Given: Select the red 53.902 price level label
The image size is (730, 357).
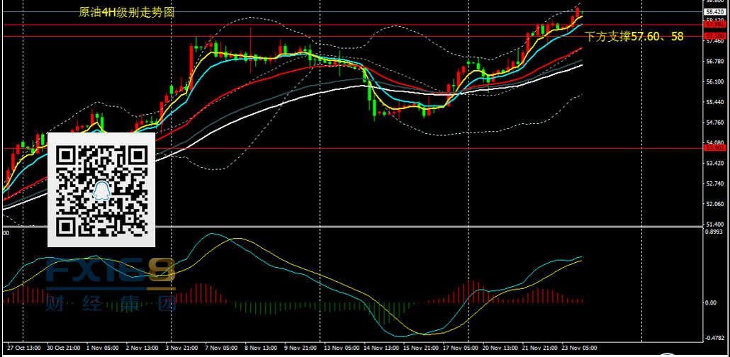Looking at the screenshot, I should (x=714, y=148).
